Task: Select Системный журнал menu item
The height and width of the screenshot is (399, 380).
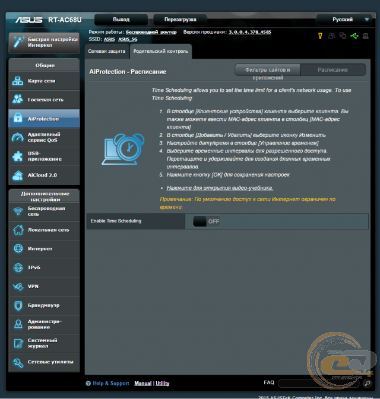Action: [x=44, y=343]
